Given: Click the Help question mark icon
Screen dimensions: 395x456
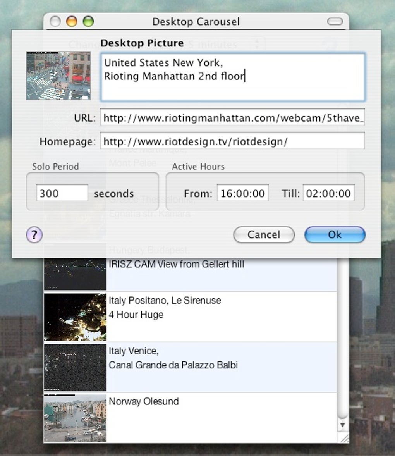Looking at the screenshot, I should tap(34, 235).
